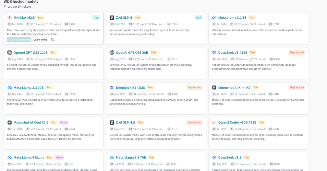Click the Moonshot AI Kimi K2.5 logo
Viewport: 327px width, 171px height.
coord(10,122)
